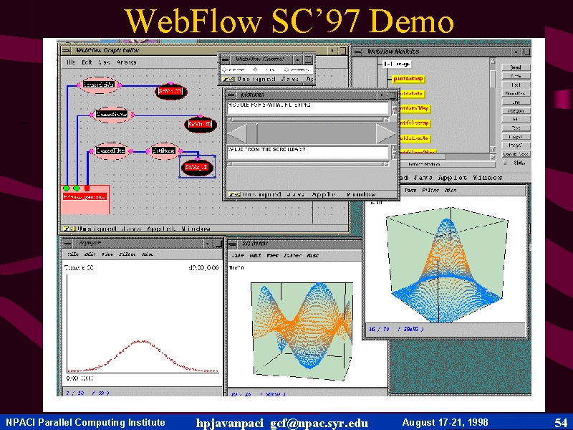Image resolution: width=573 pixels, height=430 pixels.
Task: Select the blue-outlined black node in Graph Editor
Action: point(196,168)
